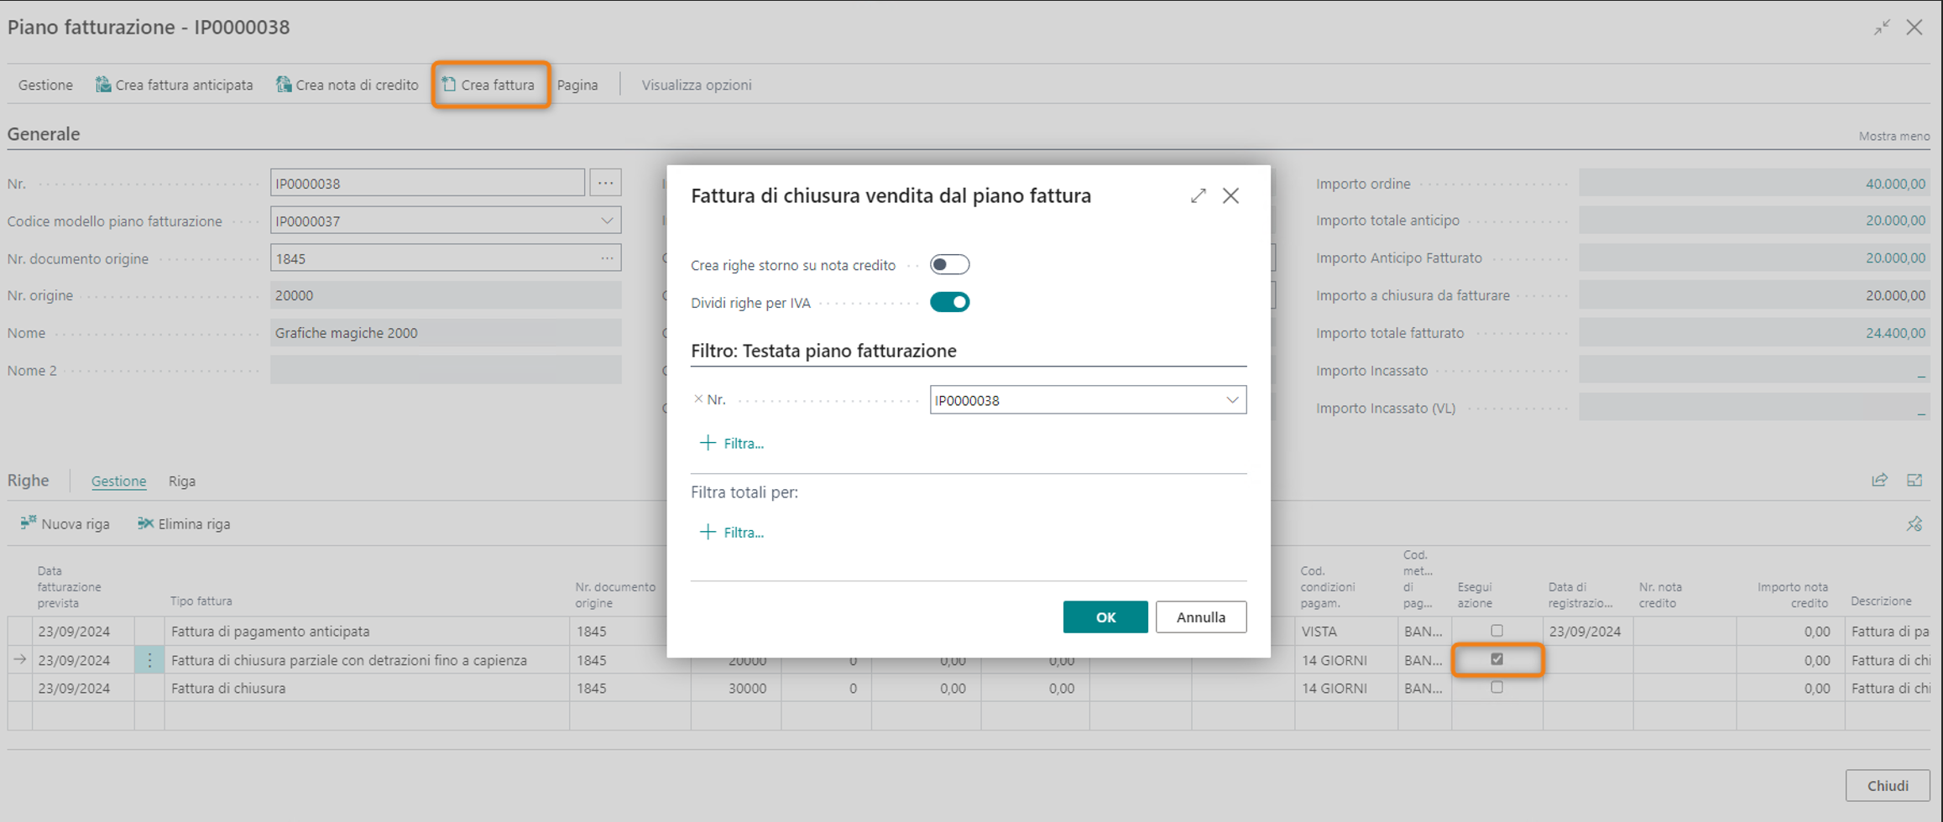The image size is (1943, 822).
Task: Close the Fattura di chiusura dialog
Action: [x=1230, y=195]
